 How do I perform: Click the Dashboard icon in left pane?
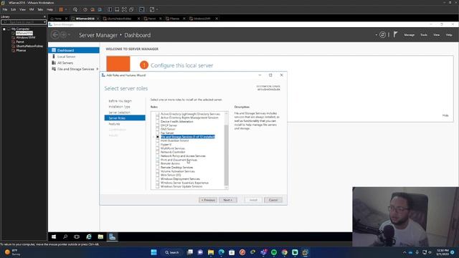pyautogui.click(x=54, y=50)
